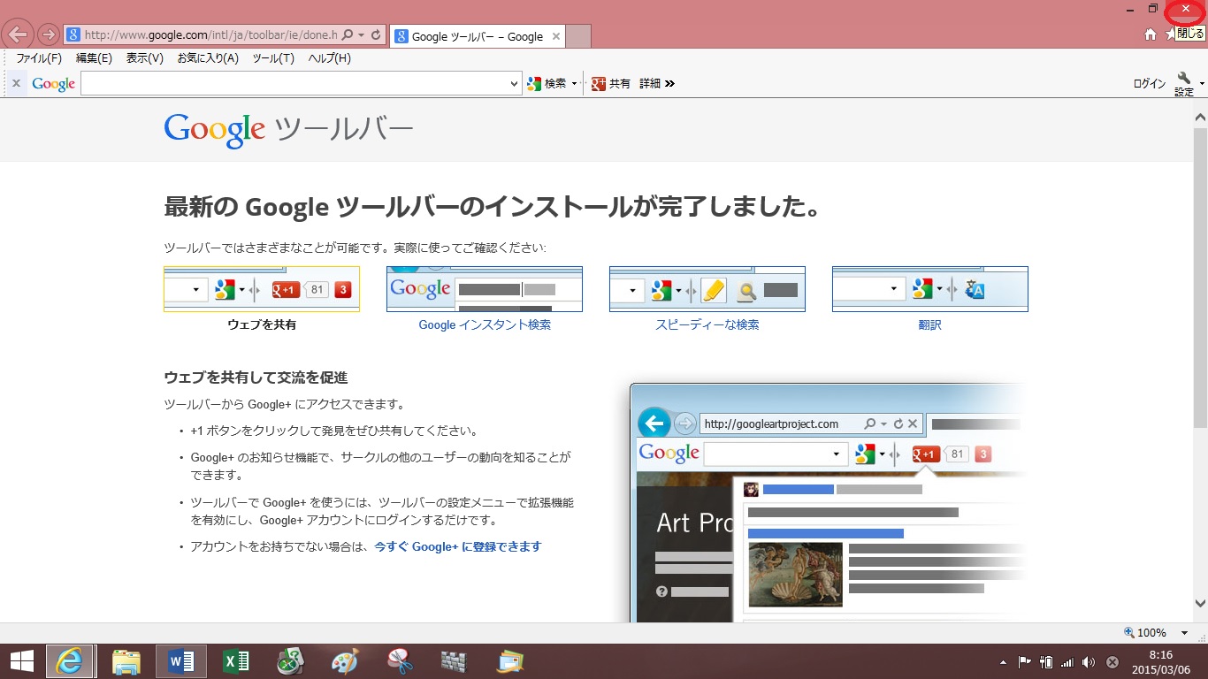Screen dimensions: 1208x679
Task: Expand the address bar autocomplete dropdown arrow
Action: [x=362, y=35]
